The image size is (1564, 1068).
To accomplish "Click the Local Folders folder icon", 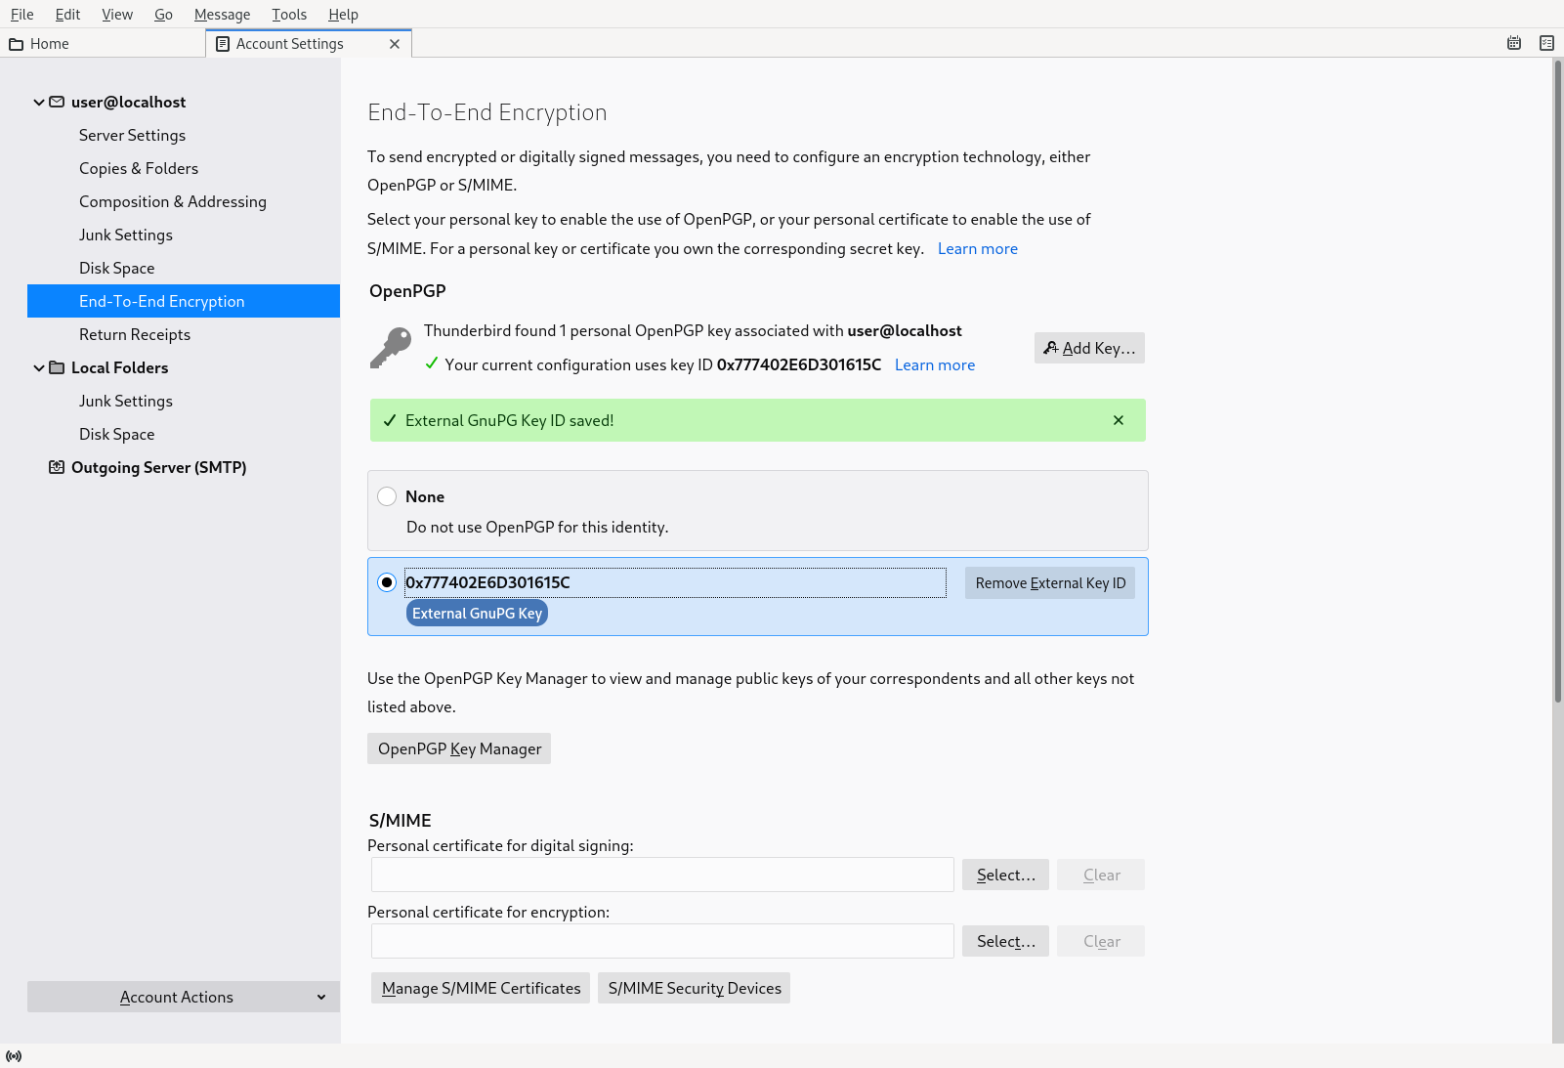I will [57, 367].
